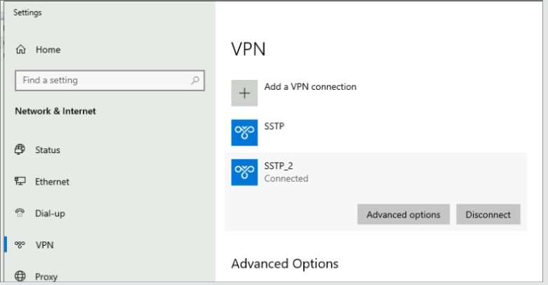Screen dimensions: 548x285
Task: Open the Status settings page label
Action: pos(48,150)
